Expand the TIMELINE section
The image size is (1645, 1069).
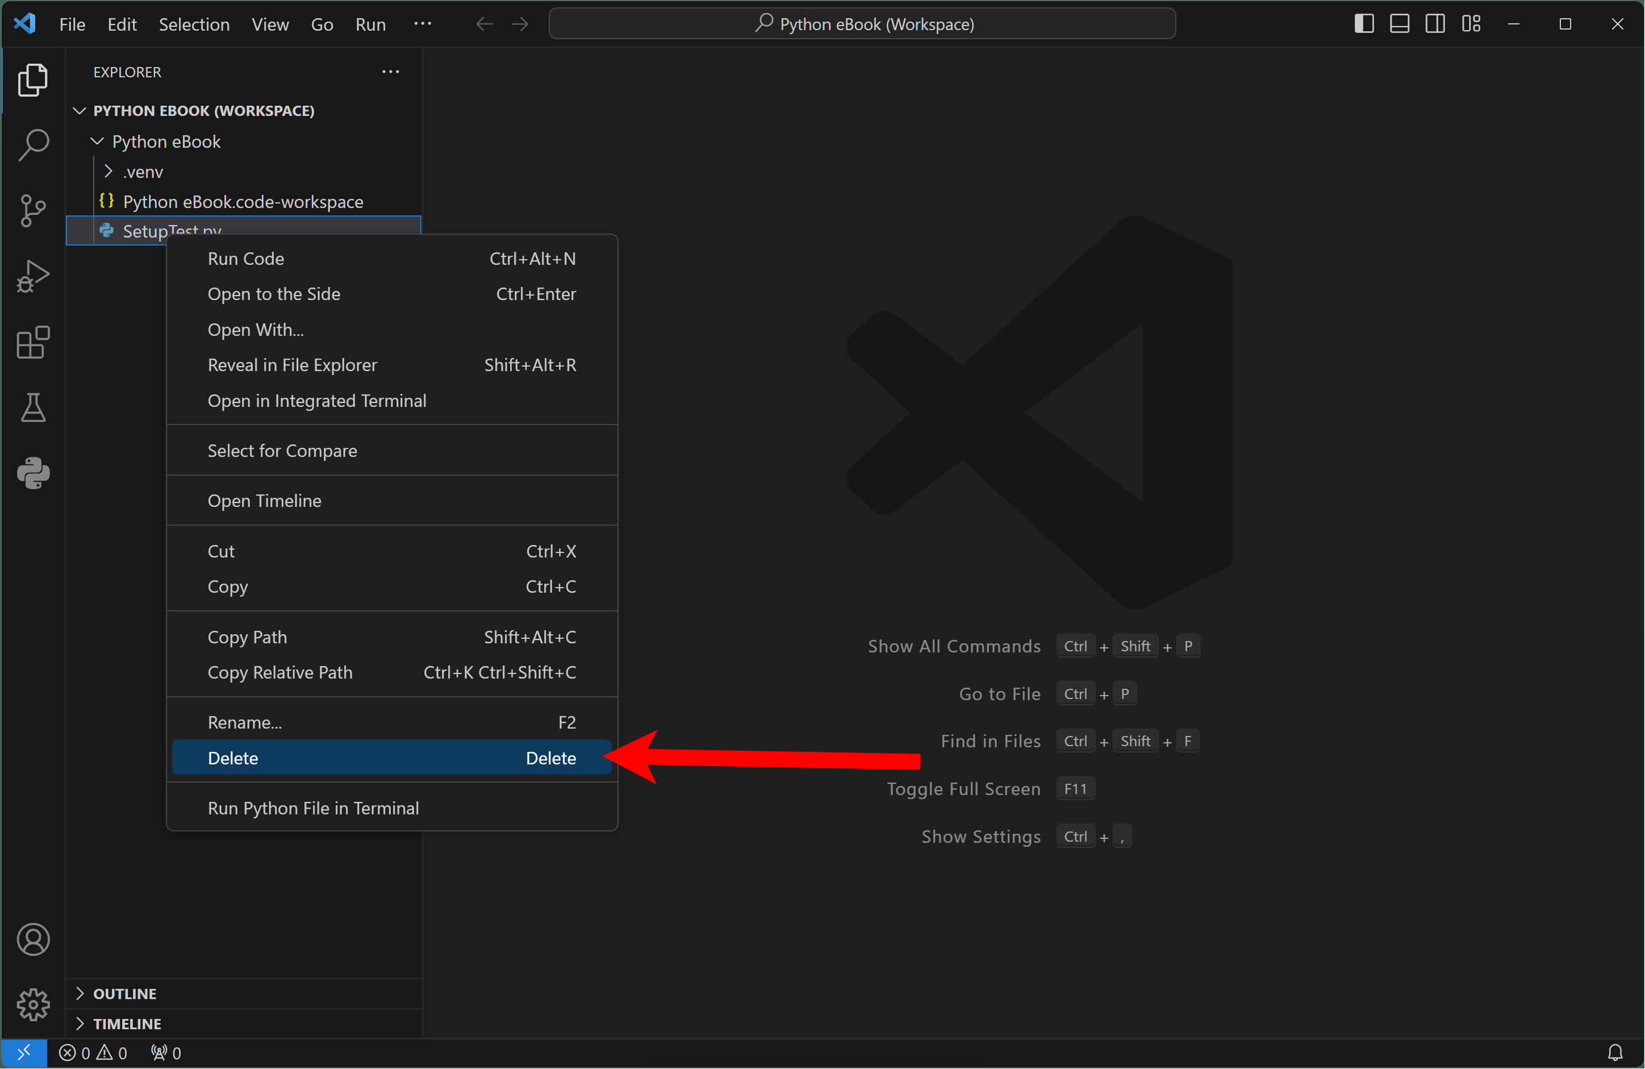(244, 1024)
